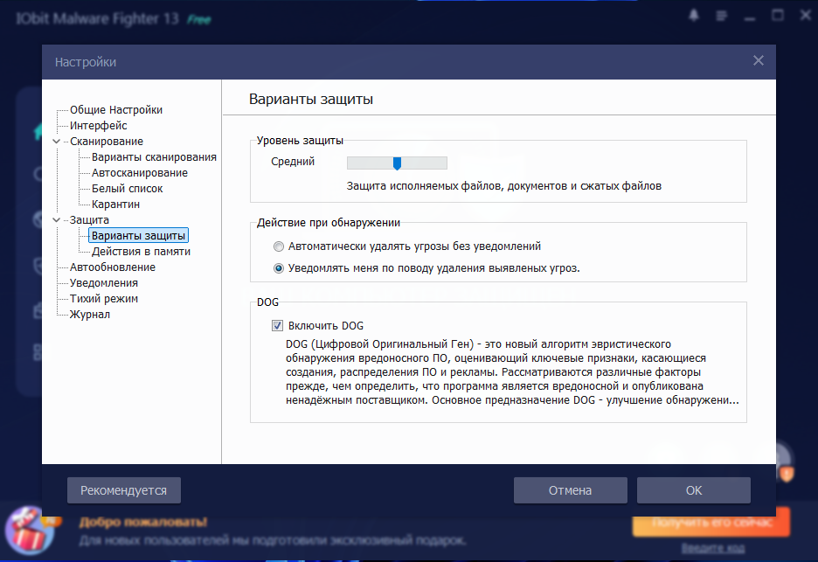Click the Отмена button
Screen dimensions: 818x562
coord(570,490)
